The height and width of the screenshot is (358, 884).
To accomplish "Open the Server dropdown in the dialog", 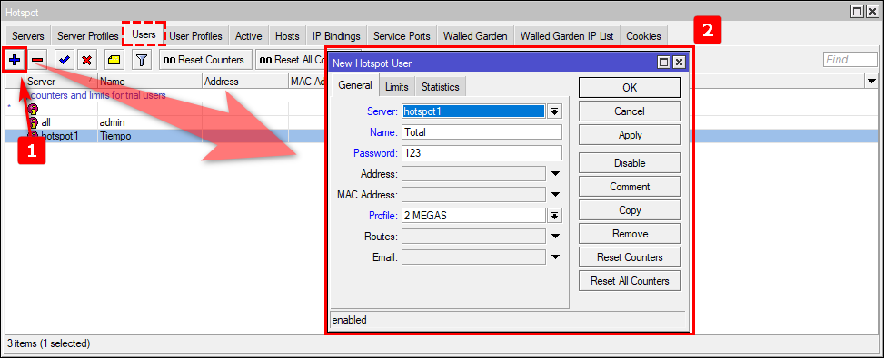I will tap(555, 111).
